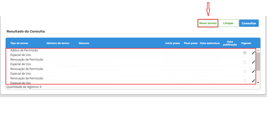267x115 pixels.
Task: Select the Aditivo de Permissão Especial de Uso cell
Action: (24, 53)
